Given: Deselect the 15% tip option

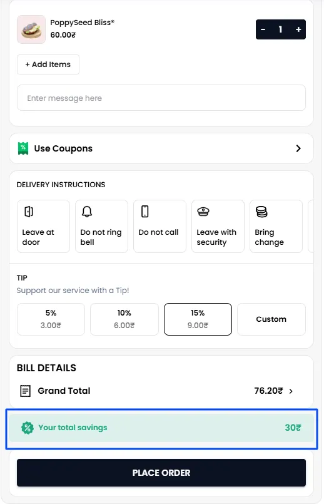Looking at the screenshot, I should click(x=198, y=319).
